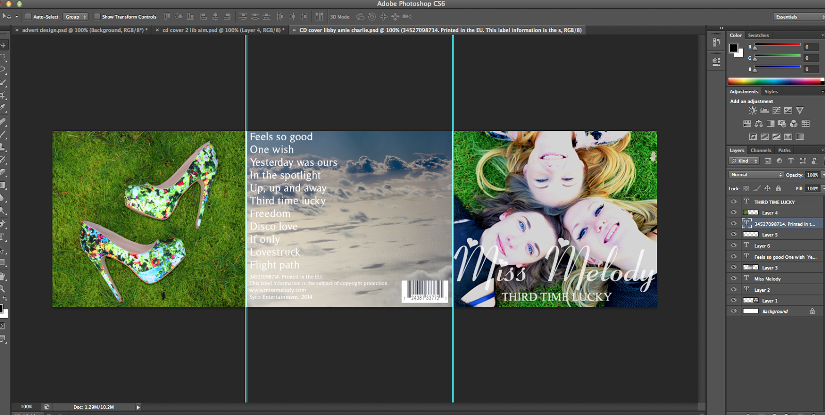This screenshot has height=415, width=825.
Task: Filter layers by smart objects
Action: coord(814,161)
